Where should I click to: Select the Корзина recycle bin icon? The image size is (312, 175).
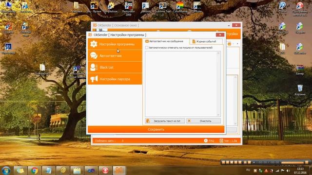300,90
